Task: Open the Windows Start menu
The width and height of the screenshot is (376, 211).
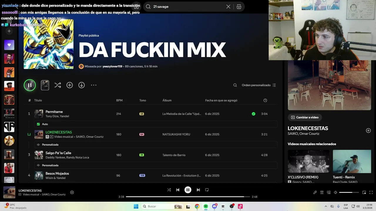Action: click(x=136, y=206)
